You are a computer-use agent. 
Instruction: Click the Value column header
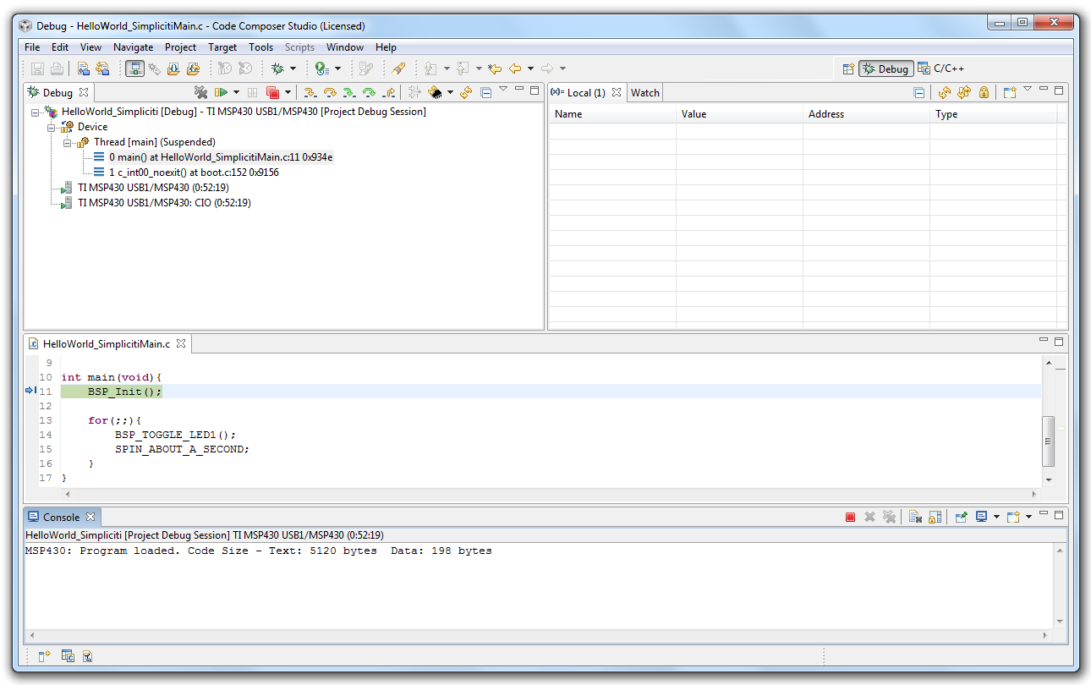tap(739, 114)
